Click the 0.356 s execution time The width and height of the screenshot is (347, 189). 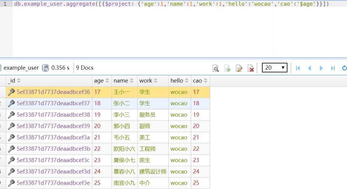(60, 68)
